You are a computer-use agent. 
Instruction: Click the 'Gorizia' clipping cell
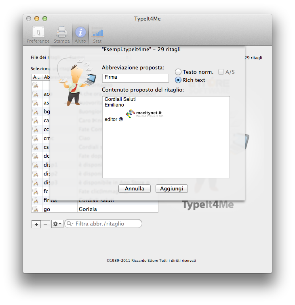tap(118, 209)
